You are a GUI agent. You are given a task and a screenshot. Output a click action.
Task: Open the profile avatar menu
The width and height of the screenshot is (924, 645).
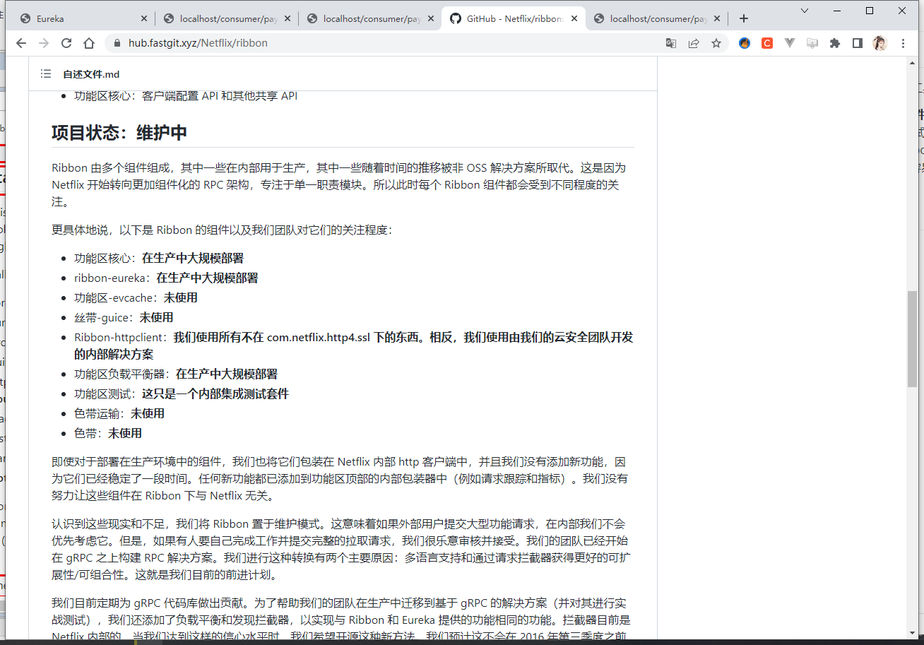[879, 43]
